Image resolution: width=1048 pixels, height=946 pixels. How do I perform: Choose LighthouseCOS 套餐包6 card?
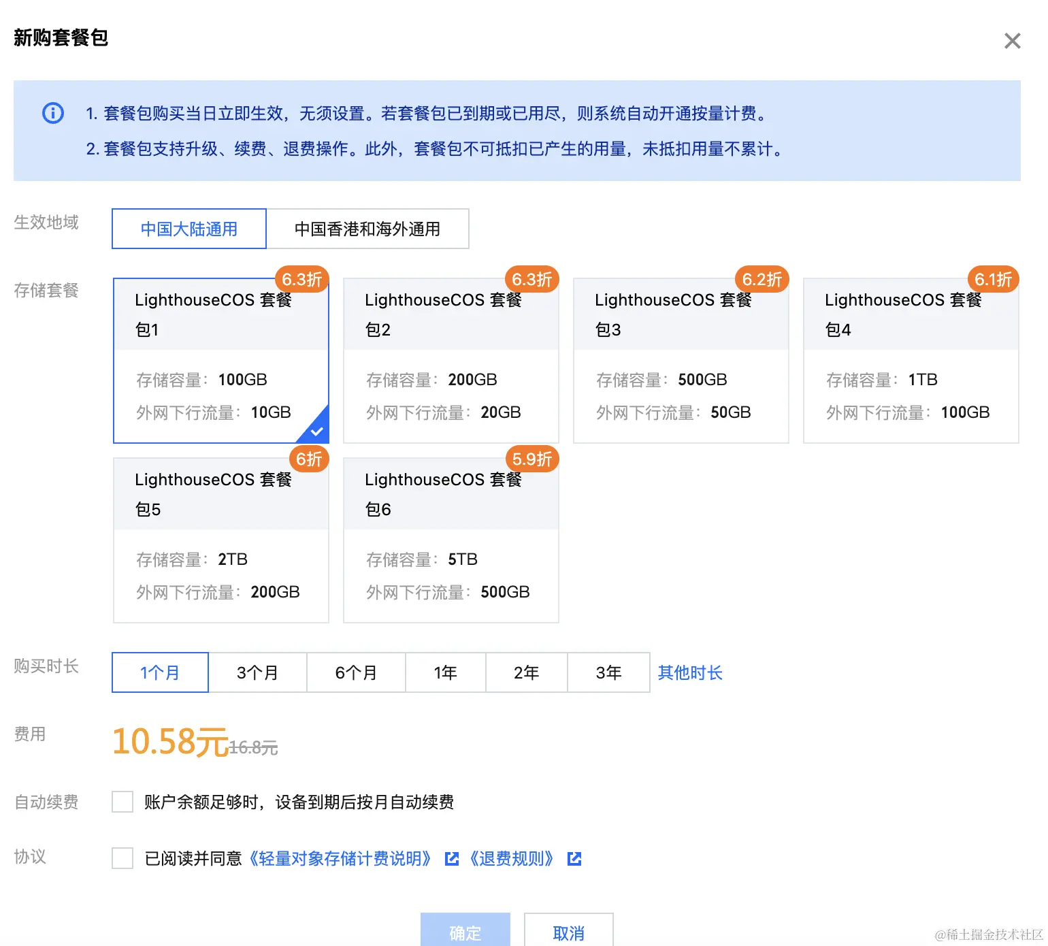(451, 540)
